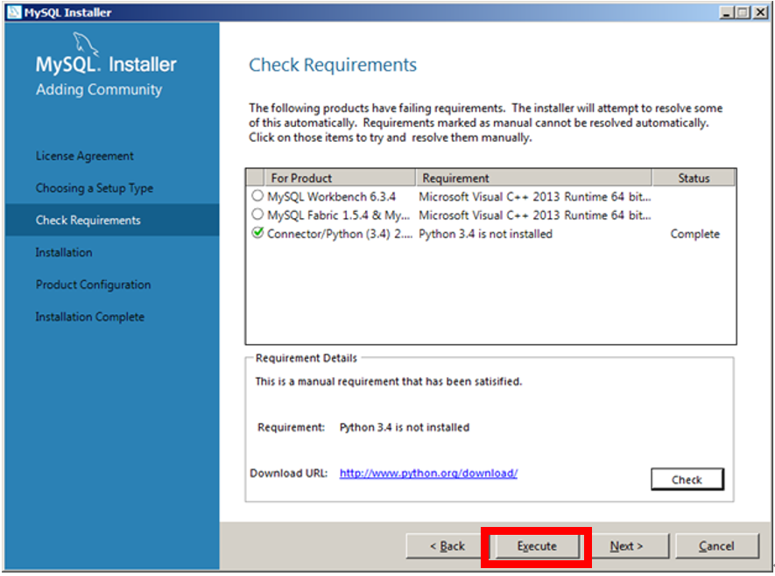The image size is (775, 576).
Task: Click the green checkmark beside Connector/Python
Action: pyautogui.click(x=257, y=234)
